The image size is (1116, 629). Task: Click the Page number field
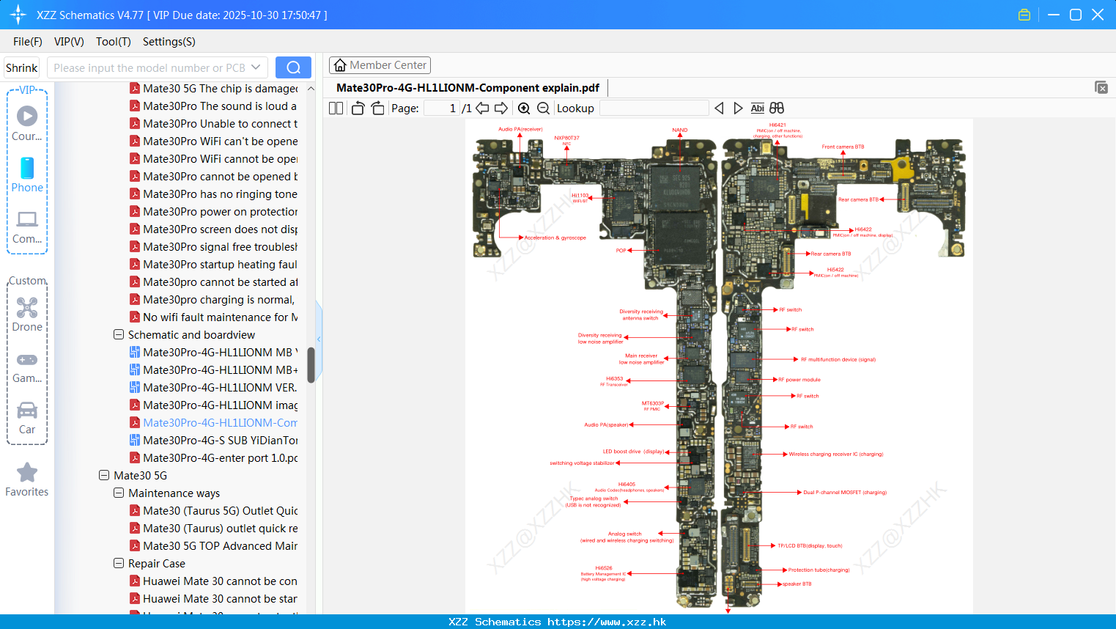click(x=441, y=108)
